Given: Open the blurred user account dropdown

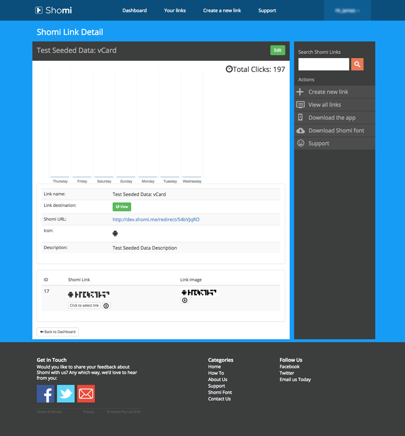Looking at the screenshot, I should (x=347, y=10).
